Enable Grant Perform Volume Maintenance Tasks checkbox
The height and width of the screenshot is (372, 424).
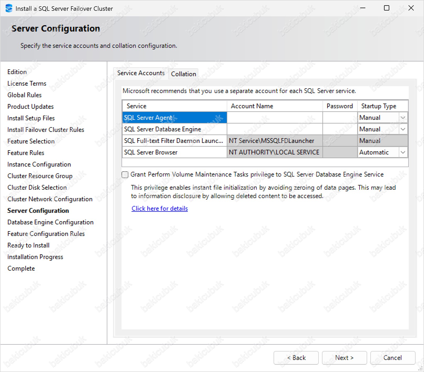pyautogui.click(x=125, y=175)
